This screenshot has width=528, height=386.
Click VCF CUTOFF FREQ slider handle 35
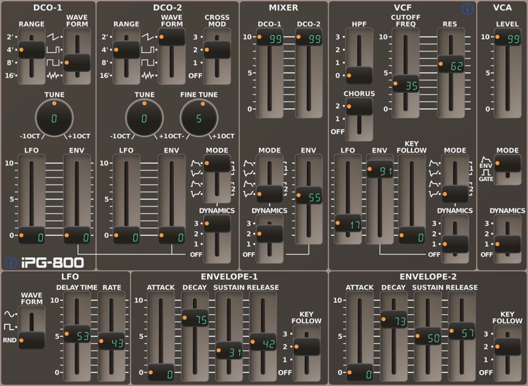click(x=406, y=84)
